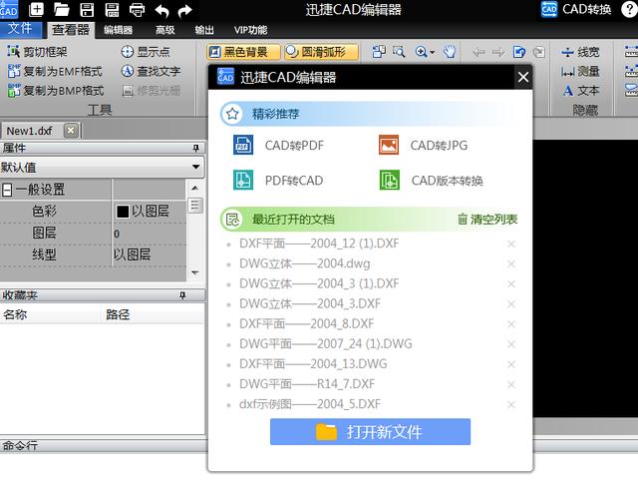This screenshot has width=638, height=487.
Task: Open recent file DWG平面——2007_24 (1).DWG
Action: (326, 343)
